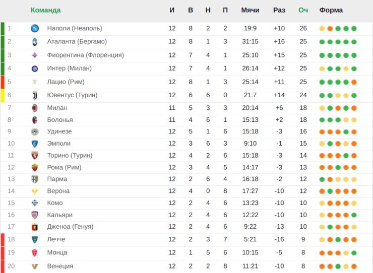The width and height of the screenshot is (373, 273).
Task: Click the Inter Milan club badge
Action: (34, 69)
